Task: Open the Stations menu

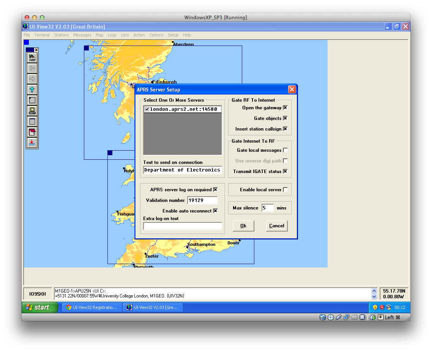Action: click(x=61, y=35)
